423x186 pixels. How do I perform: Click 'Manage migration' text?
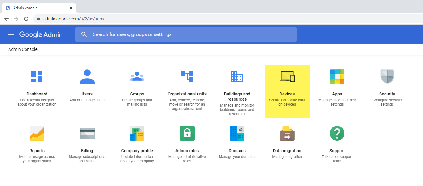coord(287,157)
